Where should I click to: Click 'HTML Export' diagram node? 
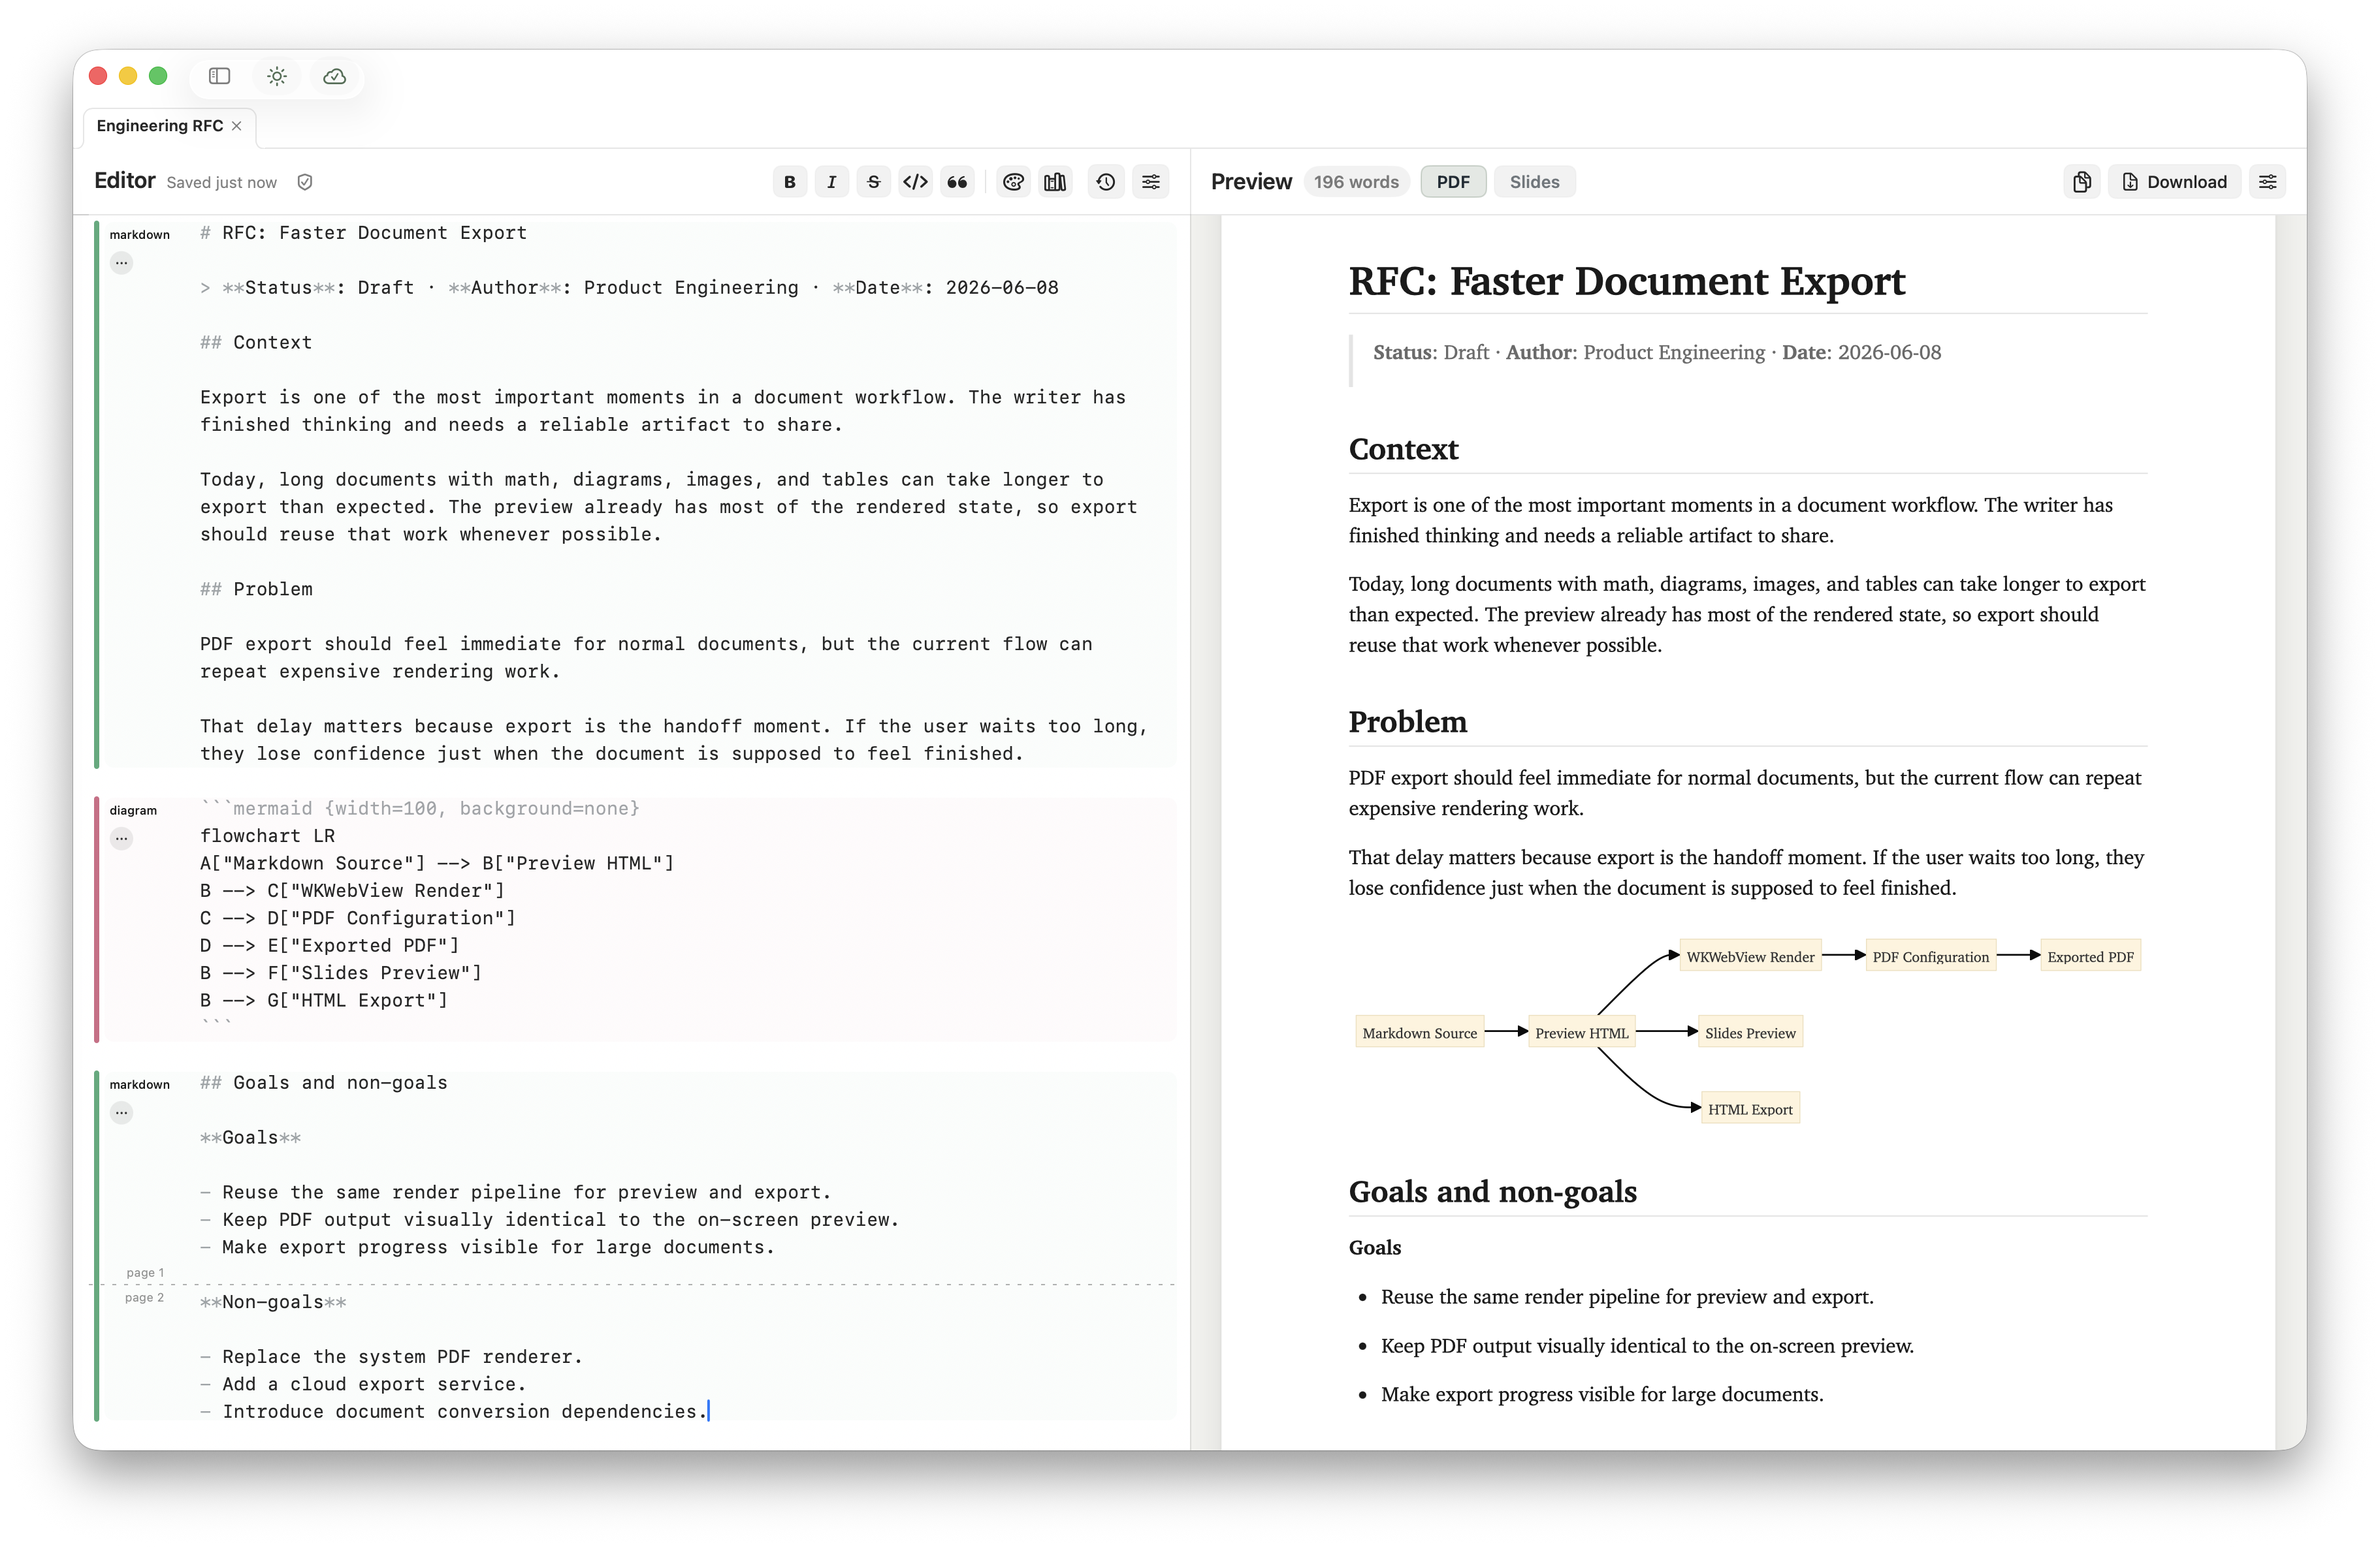tap(1750, 1108)
